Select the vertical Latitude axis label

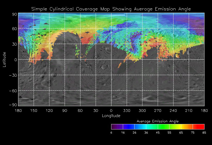click(x=4, y=59)
